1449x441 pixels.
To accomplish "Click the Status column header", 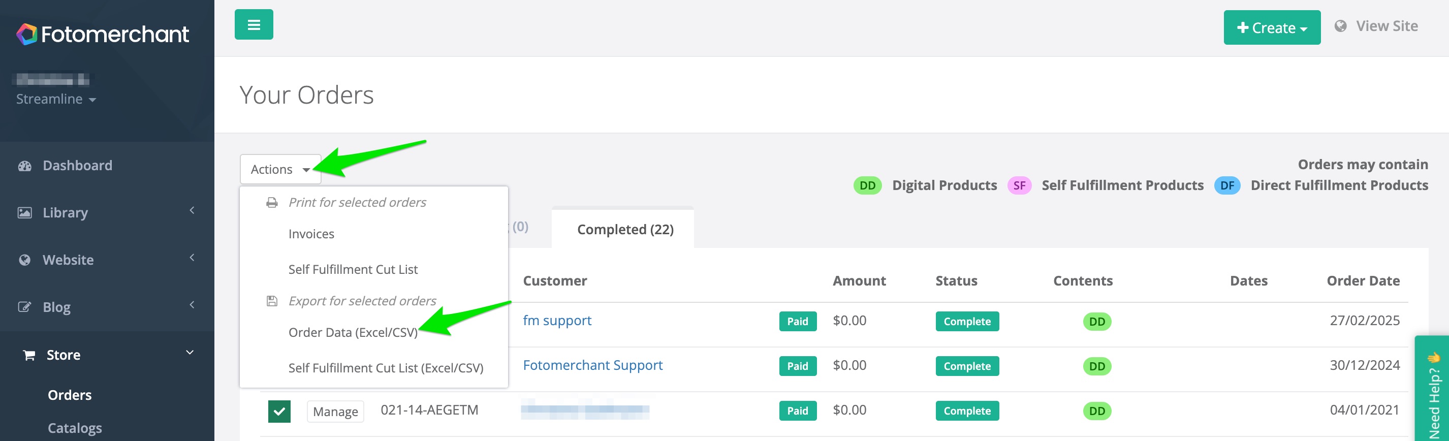I will point(956,280).
